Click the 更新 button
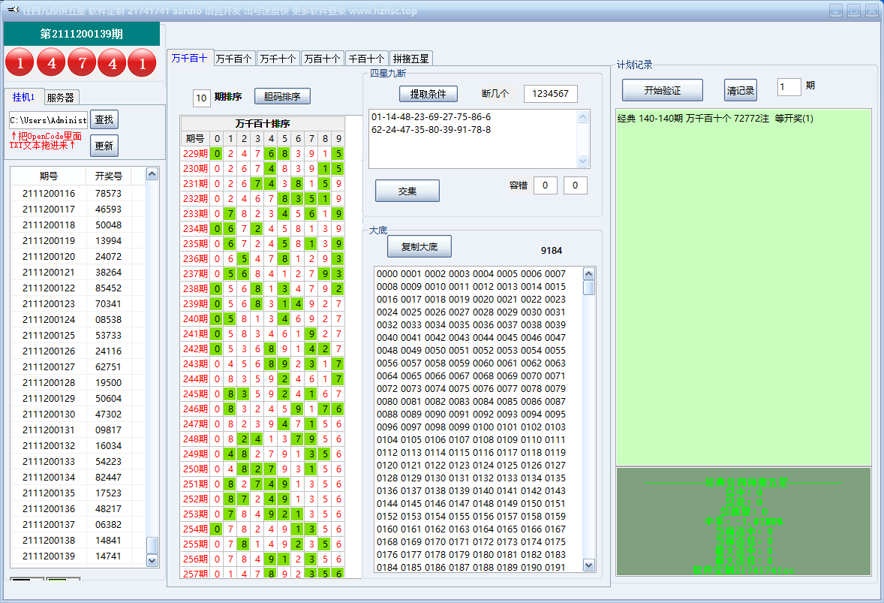 104,146
